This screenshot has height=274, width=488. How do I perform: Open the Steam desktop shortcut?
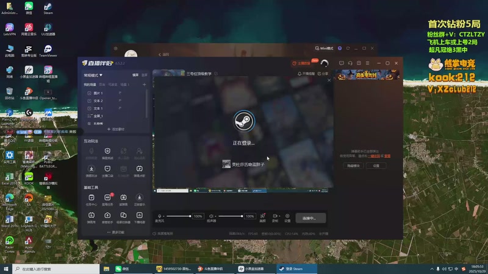click(48, 8)
